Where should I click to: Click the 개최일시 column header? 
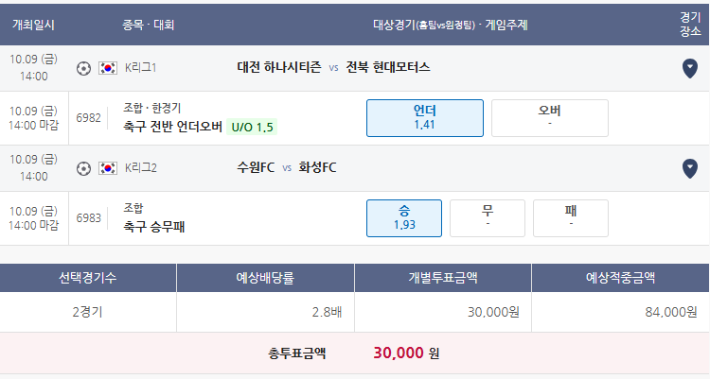33,25
